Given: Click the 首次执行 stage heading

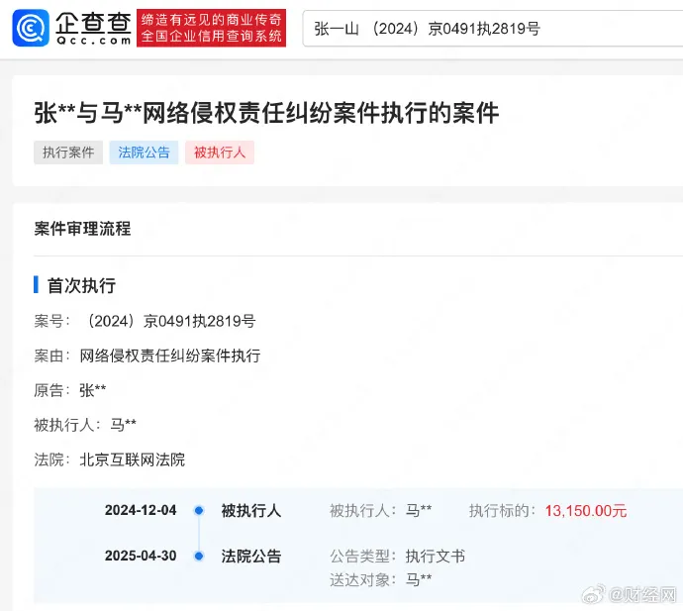Looking at the screenshot, I should (x=81, y=285).
